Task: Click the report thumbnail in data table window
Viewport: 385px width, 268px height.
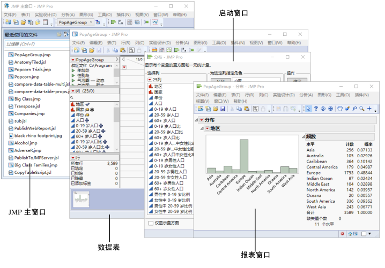Action: (81, 200)
